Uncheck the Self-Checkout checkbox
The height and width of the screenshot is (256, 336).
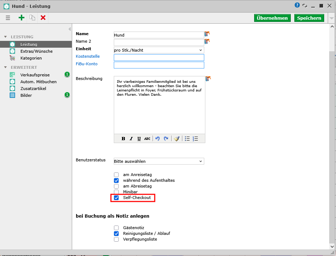click(x=116, y=198)
